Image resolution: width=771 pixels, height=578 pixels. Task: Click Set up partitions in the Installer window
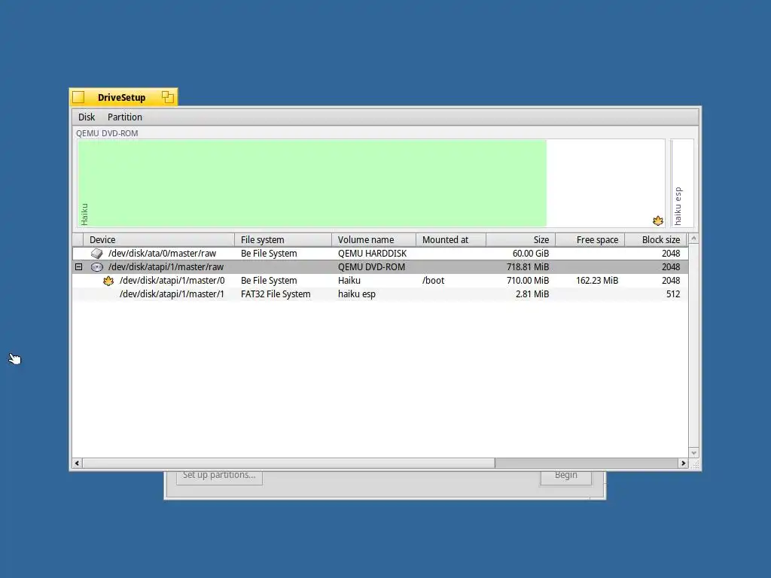point(219,476)
